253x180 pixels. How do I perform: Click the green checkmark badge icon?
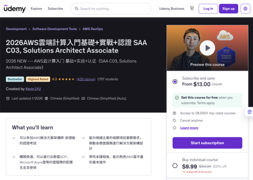pos(177,98)
